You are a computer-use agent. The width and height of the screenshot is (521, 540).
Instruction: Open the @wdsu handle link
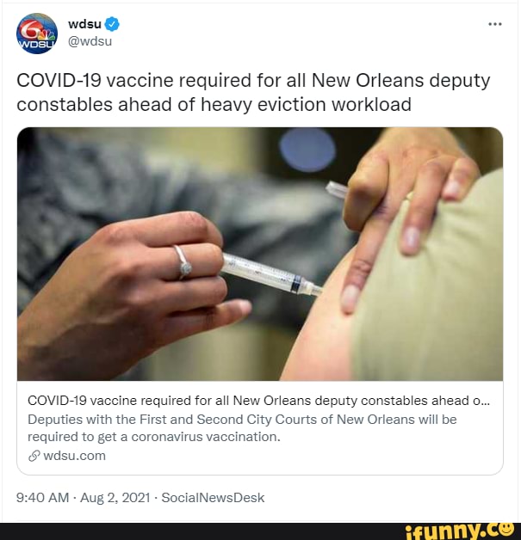tap(90, 41)
